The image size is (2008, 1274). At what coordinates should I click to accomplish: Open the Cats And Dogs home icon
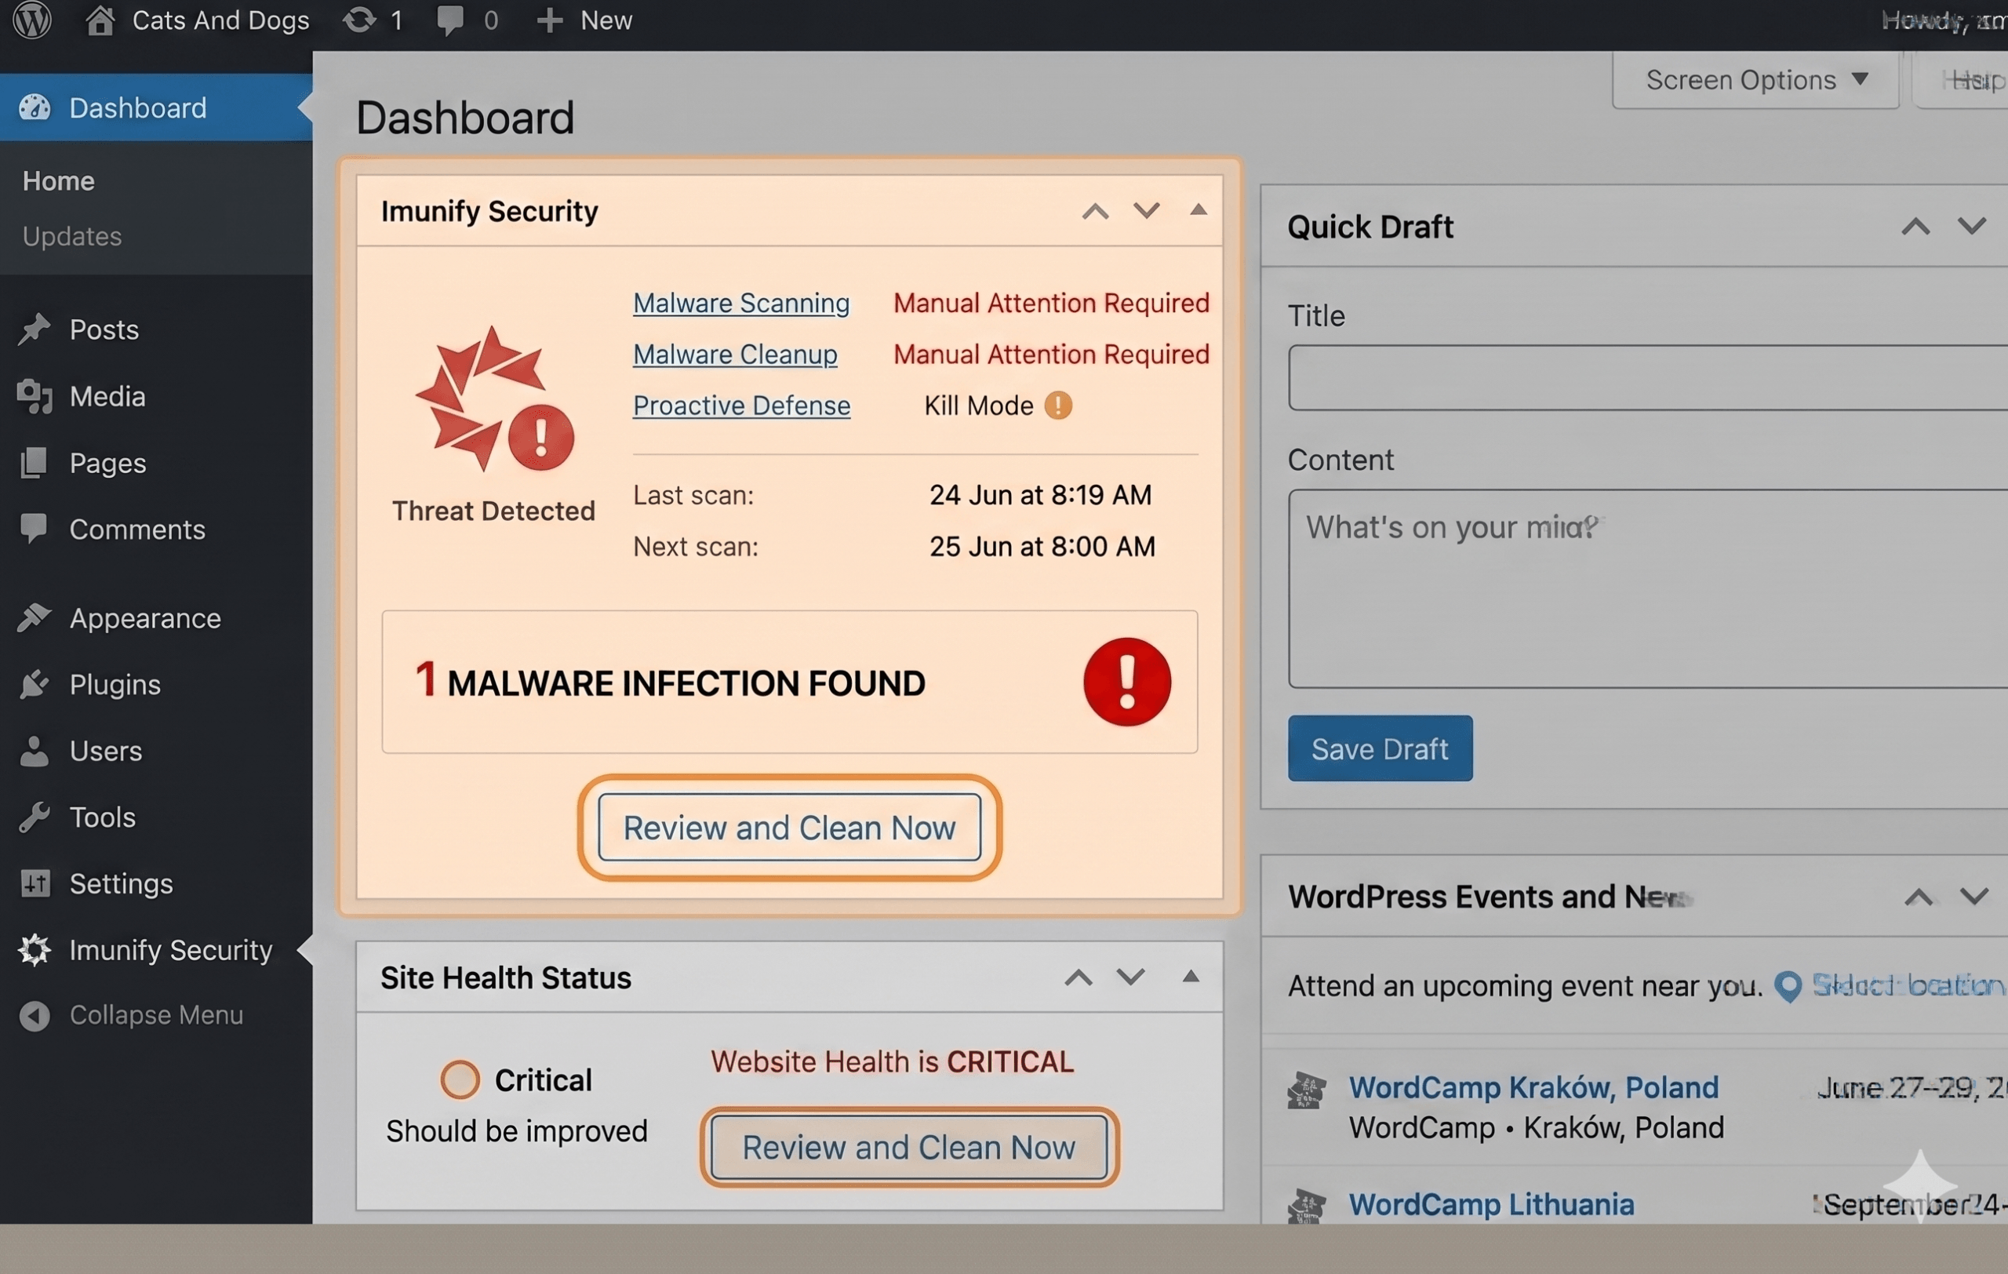(100, 20)
